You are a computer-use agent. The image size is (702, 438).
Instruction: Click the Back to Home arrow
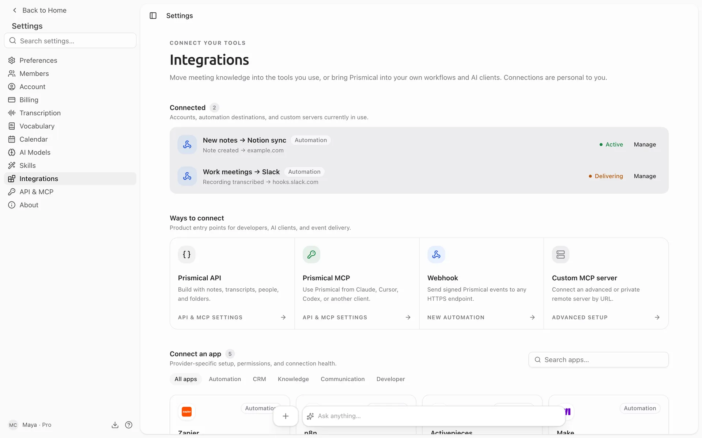(x=15, y=10)
